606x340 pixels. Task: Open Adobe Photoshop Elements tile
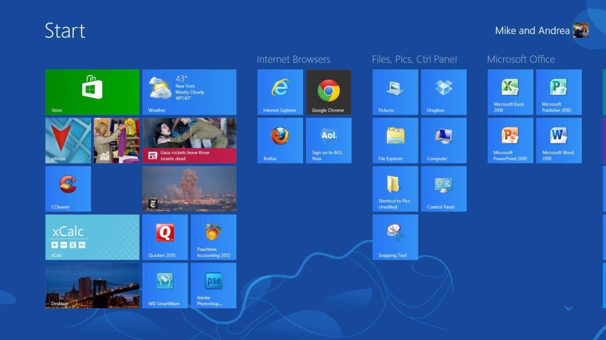214,286
